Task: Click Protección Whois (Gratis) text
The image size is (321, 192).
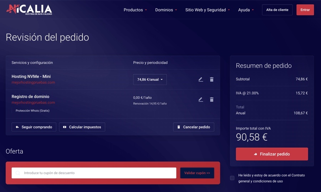Action: tap(32, 111)
